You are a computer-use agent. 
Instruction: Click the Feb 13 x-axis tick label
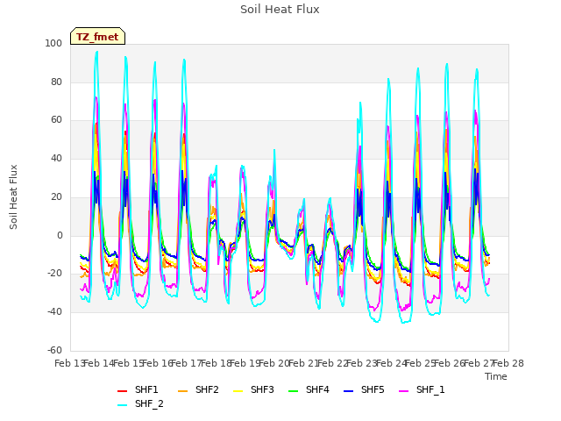point(69,363)
